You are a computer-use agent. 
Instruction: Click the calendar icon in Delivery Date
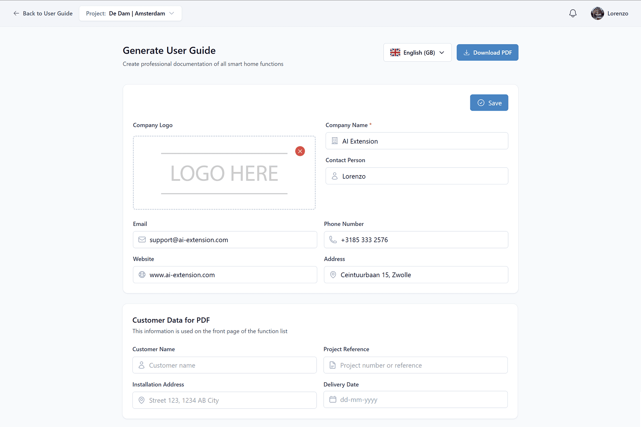click(x=333, y=399)
